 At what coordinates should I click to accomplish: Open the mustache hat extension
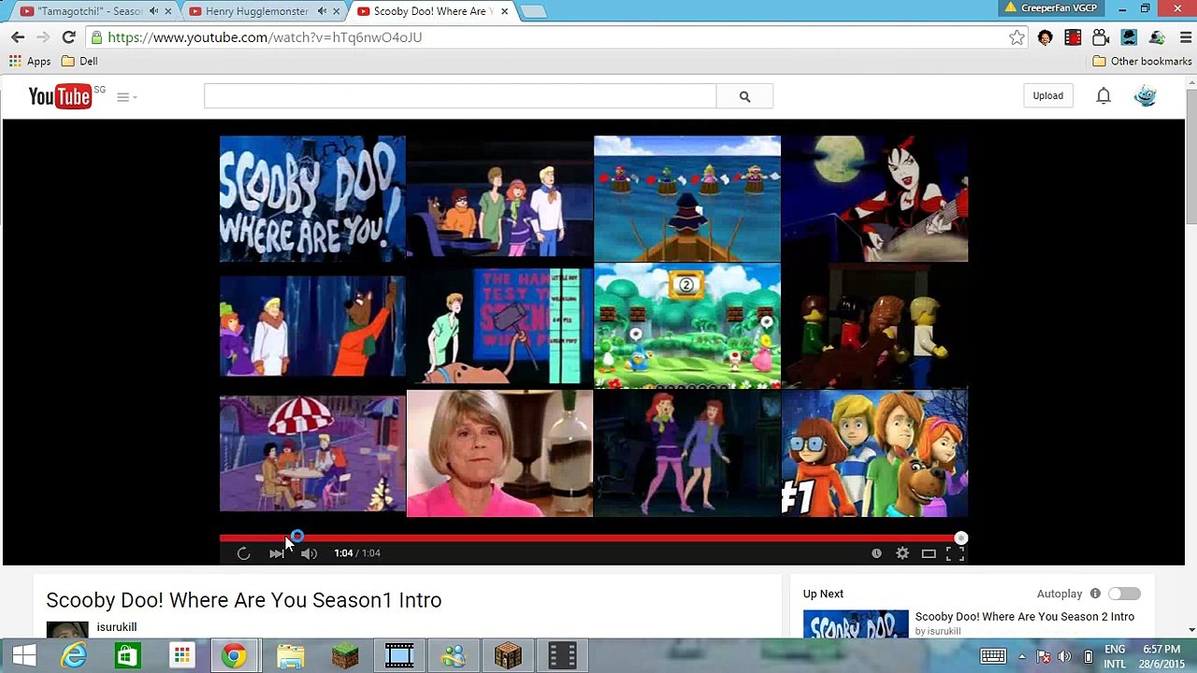pos(1129,37)
